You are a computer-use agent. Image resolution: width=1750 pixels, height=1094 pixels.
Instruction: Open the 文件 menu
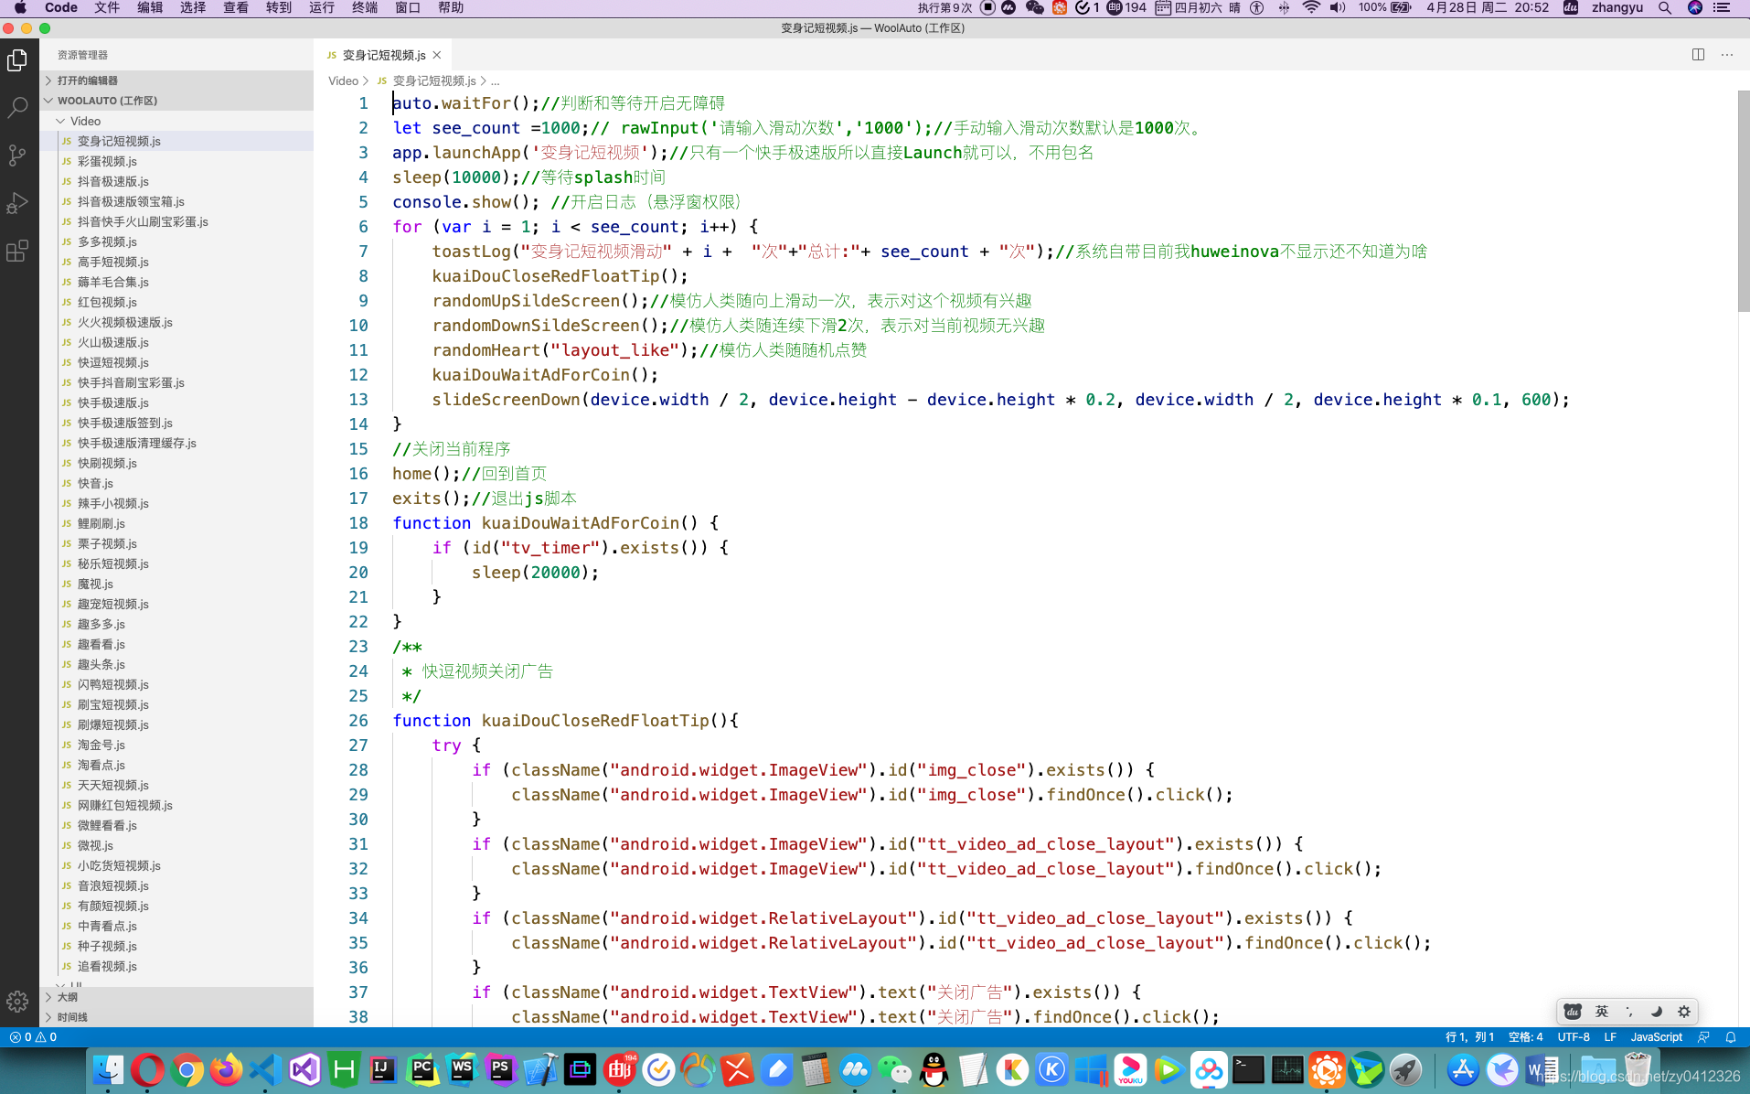click(107, 7)
